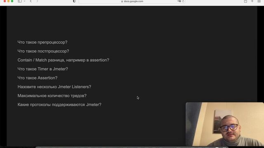The height and width of the screenshot is (148, 264).
Task: Toggle the Safari sidebar button
Action: coord(20,1)
